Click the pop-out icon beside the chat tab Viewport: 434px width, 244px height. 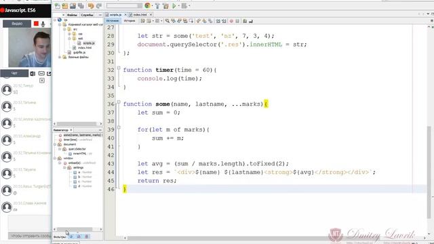(x=49, y=74)
